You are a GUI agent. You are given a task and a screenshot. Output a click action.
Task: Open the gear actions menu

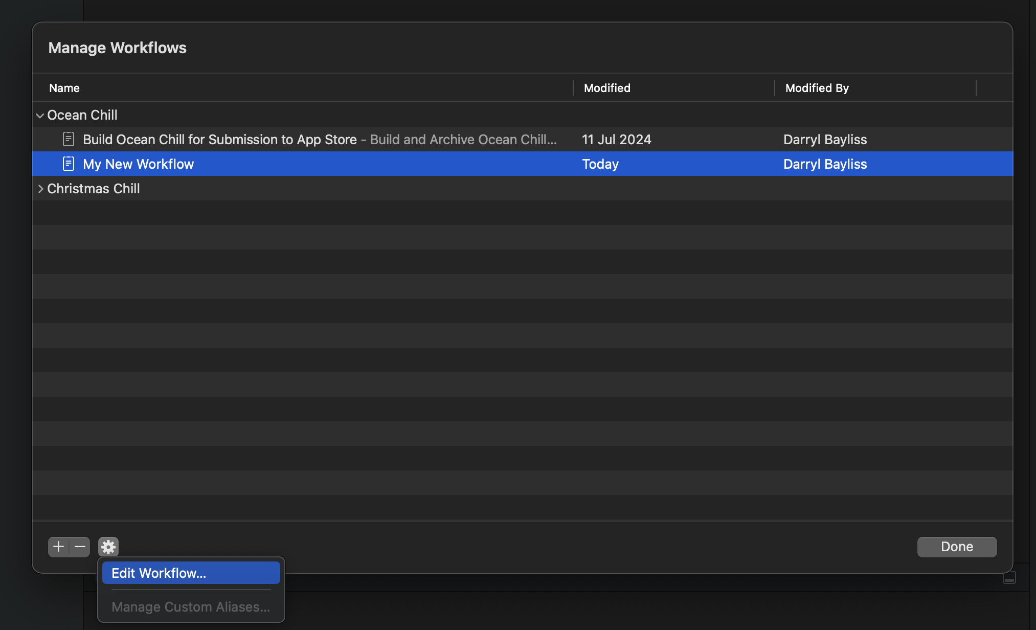pos(108,547)
